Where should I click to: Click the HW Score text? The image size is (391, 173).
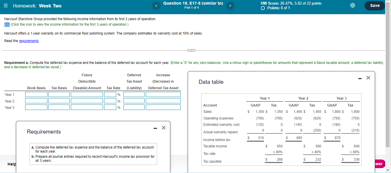(291, 3)
